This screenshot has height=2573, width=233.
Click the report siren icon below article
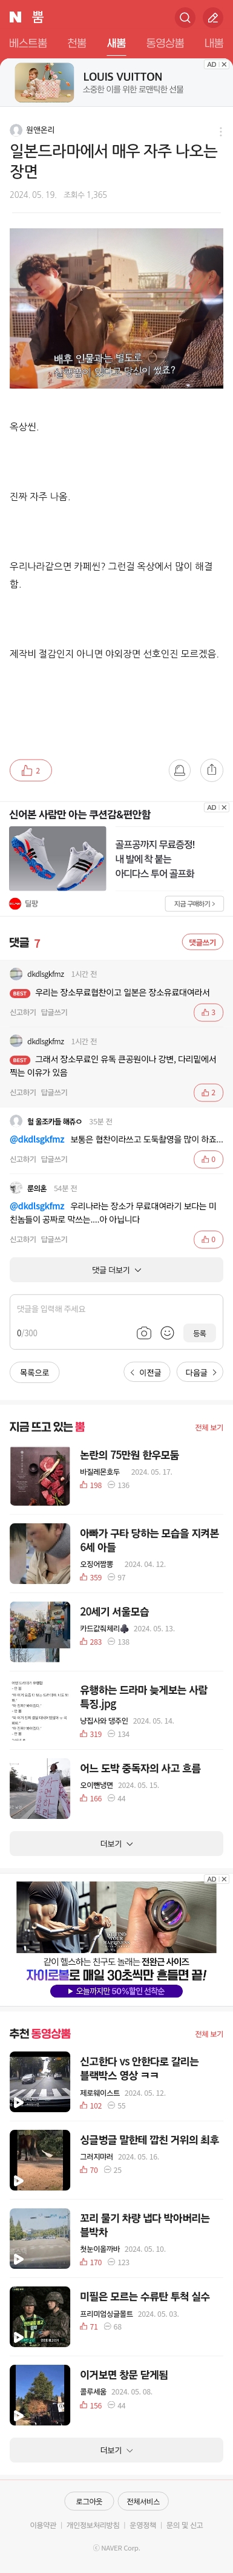[179, 770]
